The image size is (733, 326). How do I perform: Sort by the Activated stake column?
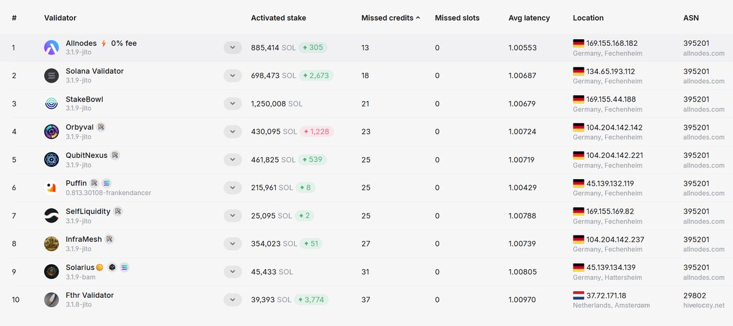pos(279,18)
